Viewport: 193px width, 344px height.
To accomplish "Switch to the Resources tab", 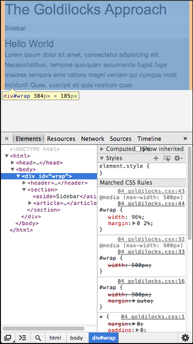I will pyautogui.click(x=61, y=139).
